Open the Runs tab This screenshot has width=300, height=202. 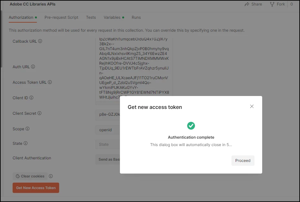coord(136,17)
